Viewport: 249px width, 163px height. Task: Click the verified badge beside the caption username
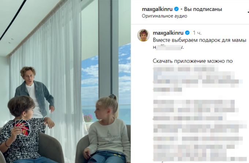[x=187, y=33]
